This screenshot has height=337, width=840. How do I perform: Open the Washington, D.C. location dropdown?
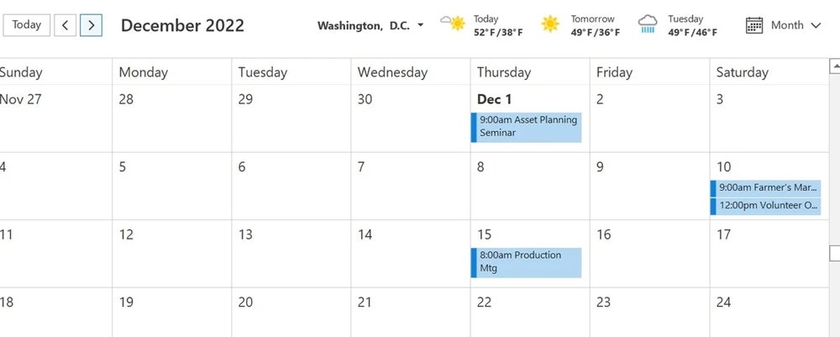[x=370, y=25]
